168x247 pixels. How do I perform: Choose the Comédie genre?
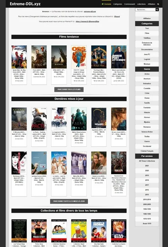click(147, 89)
